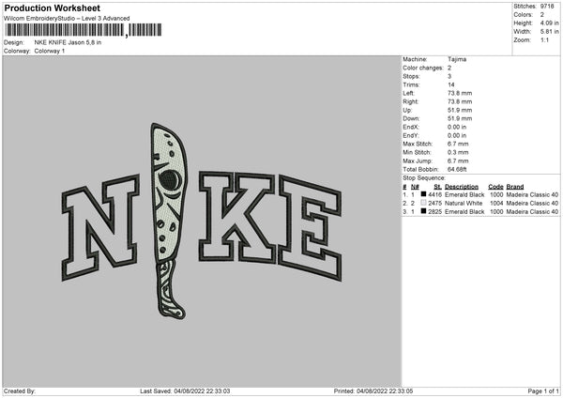Click the 'Page 1 of 1' footer text
This screenshot has width=563, height=398.
point(543,390)
